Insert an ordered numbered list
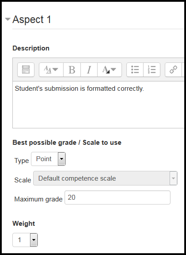The image size is (186, 255). click(152, 70)
